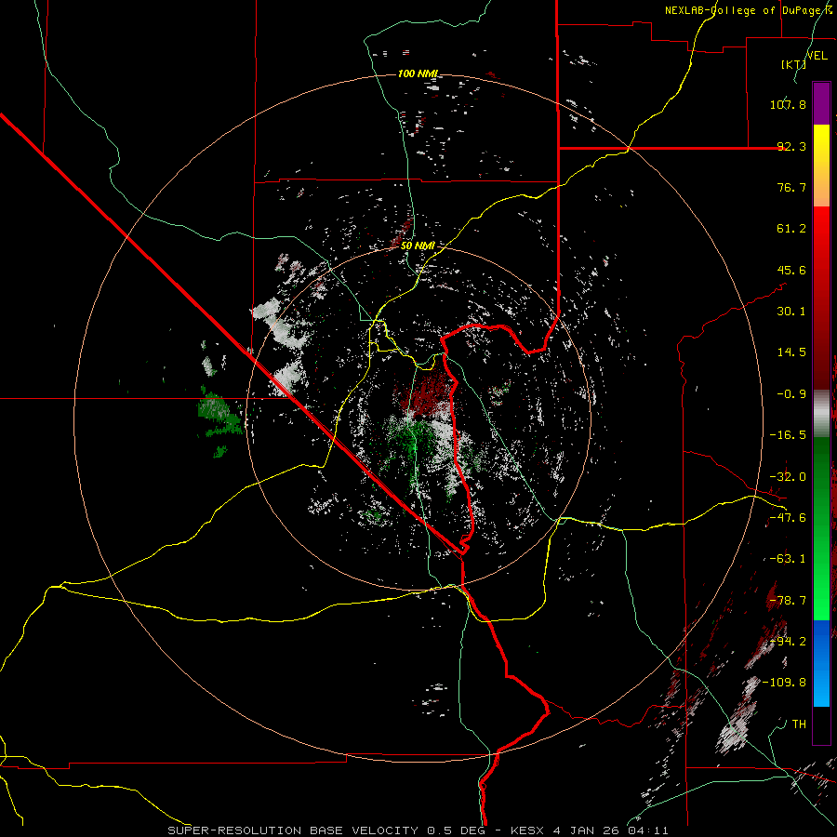
Task: Click the [KT] units label
Action: (x=794, y=65)
